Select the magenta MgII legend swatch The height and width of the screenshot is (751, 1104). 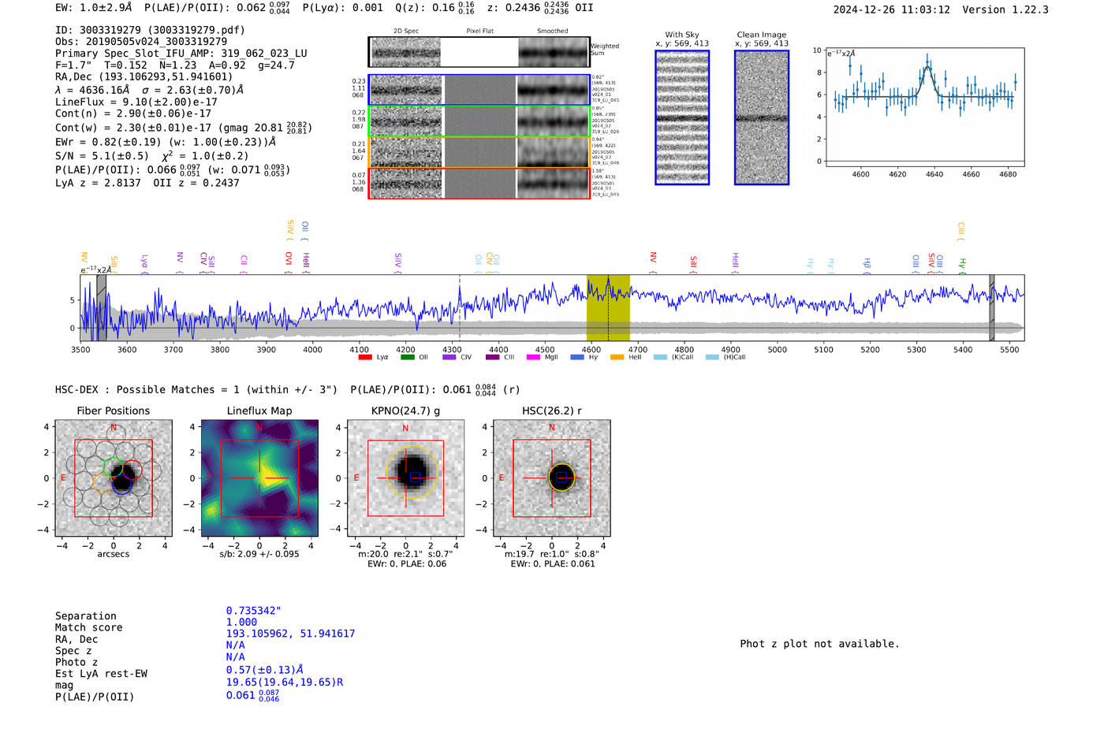pos(532,358)
